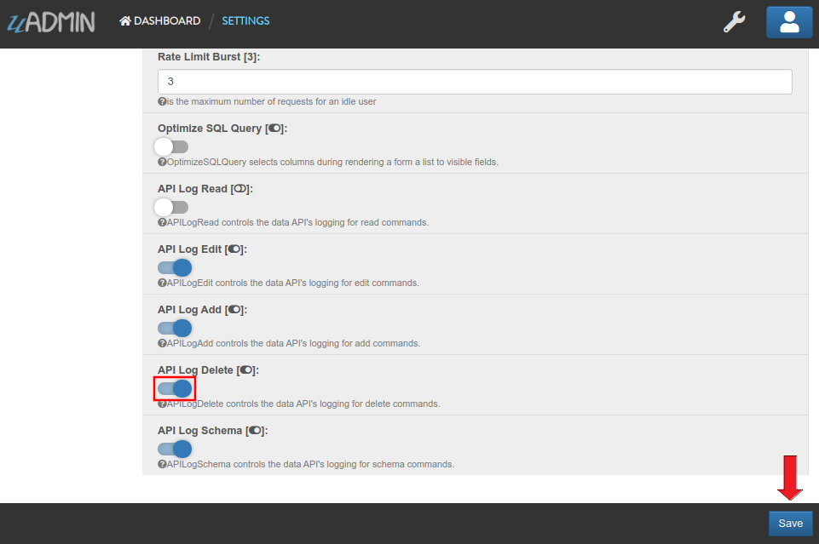This screenshot has height=544, width=819.
Task: Open the Settings breadcrumb link
Action: (x=245, y=21)
